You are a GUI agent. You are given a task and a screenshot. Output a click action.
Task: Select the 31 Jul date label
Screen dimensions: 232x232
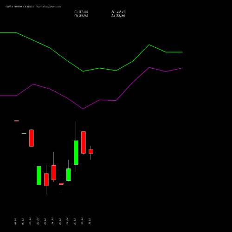[90, 221]
